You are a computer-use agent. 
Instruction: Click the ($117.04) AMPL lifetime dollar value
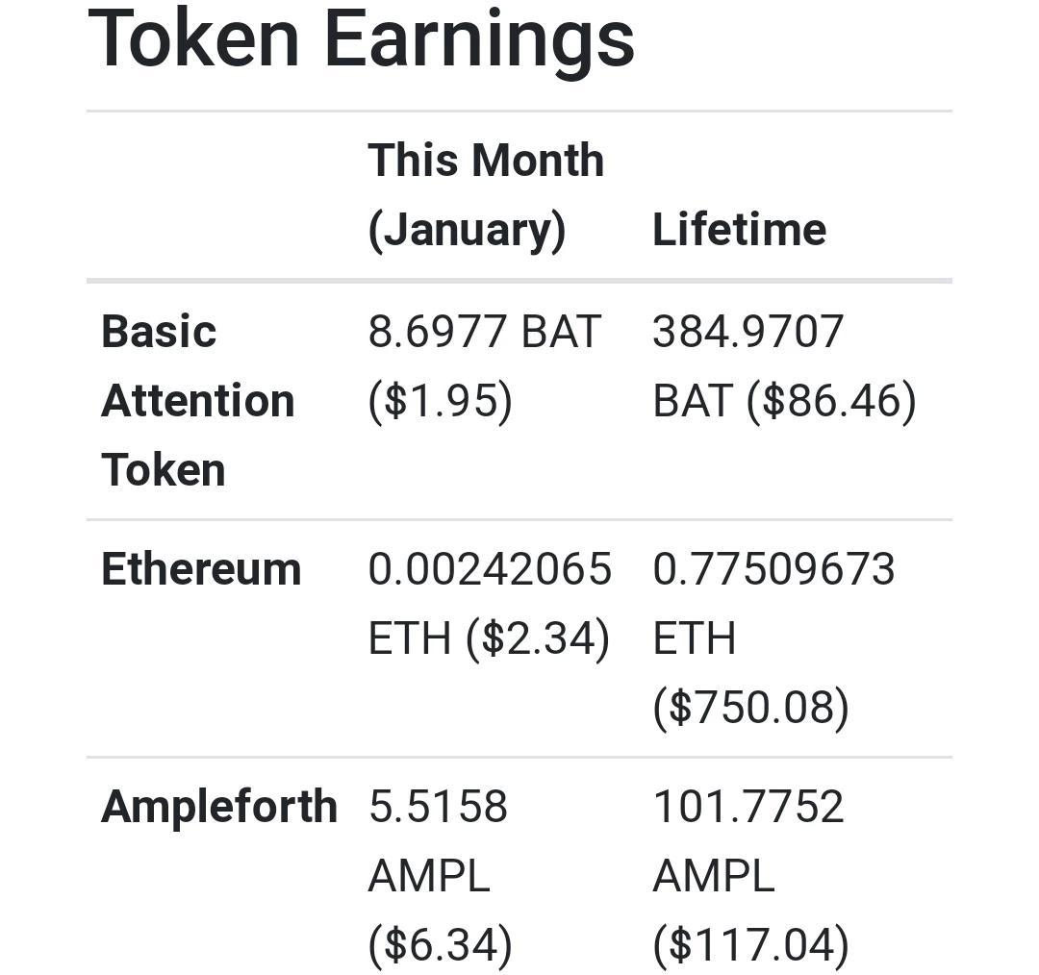pos(750,944)
